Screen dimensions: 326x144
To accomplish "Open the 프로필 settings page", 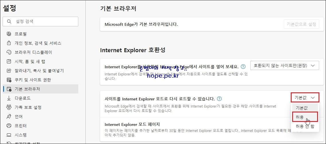I will pos(40,34).
